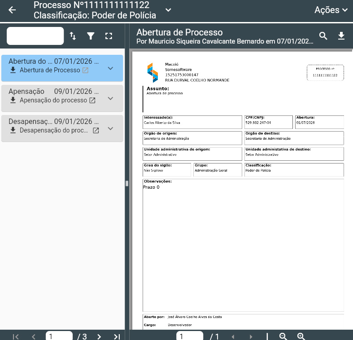The image size is (353, 340).
Task: Jump to last document in list pager
Action: pos(117,336)
